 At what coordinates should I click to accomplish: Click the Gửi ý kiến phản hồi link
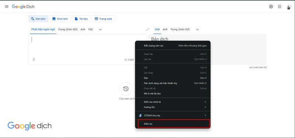pos(258,68)
